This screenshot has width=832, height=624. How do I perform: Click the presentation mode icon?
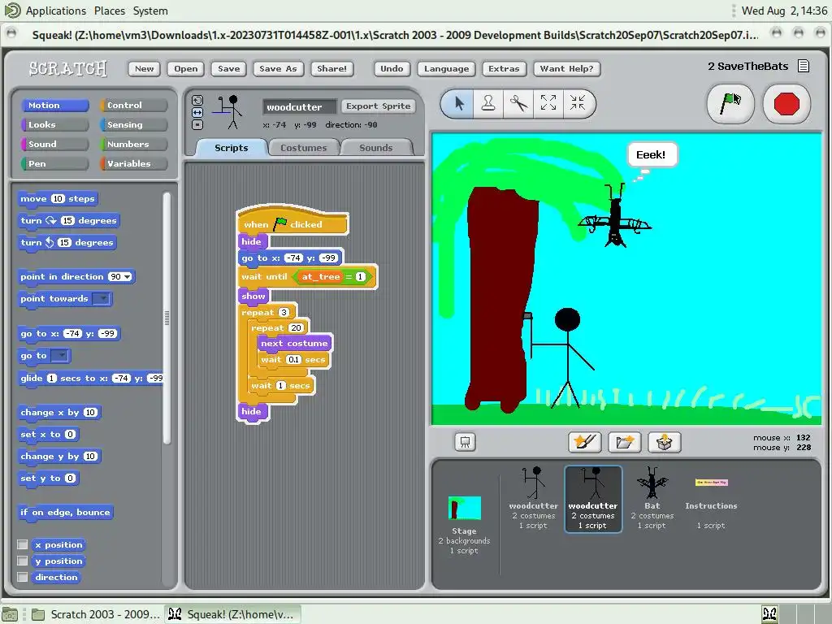click(x=465, y=442)
